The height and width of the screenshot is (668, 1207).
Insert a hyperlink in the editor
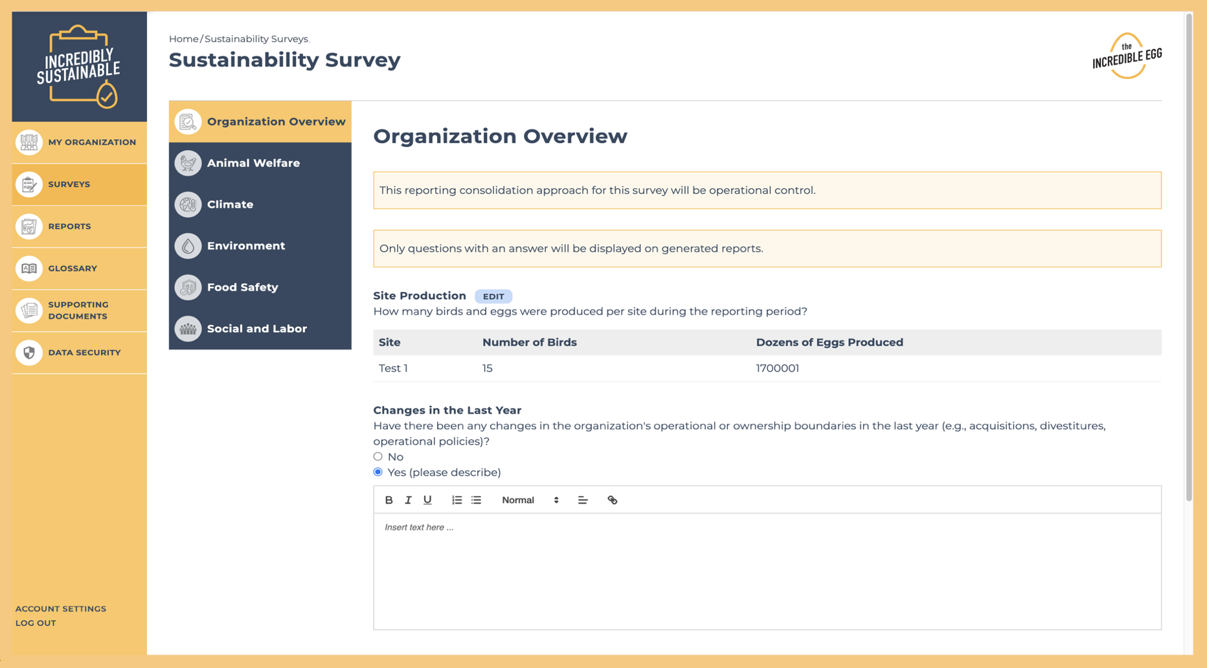coord(612,500)
